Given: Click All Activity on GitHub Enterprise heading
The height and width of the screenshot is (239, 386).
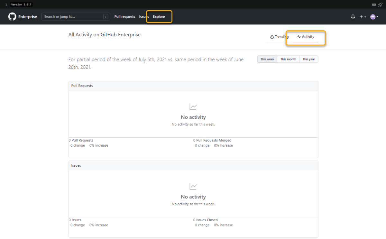Looking at the screenshot, I should point(105,35).
